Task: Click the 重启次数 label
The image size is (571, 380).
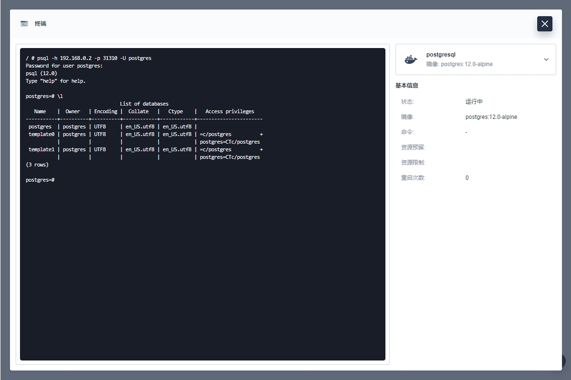Action: [413, 178]
